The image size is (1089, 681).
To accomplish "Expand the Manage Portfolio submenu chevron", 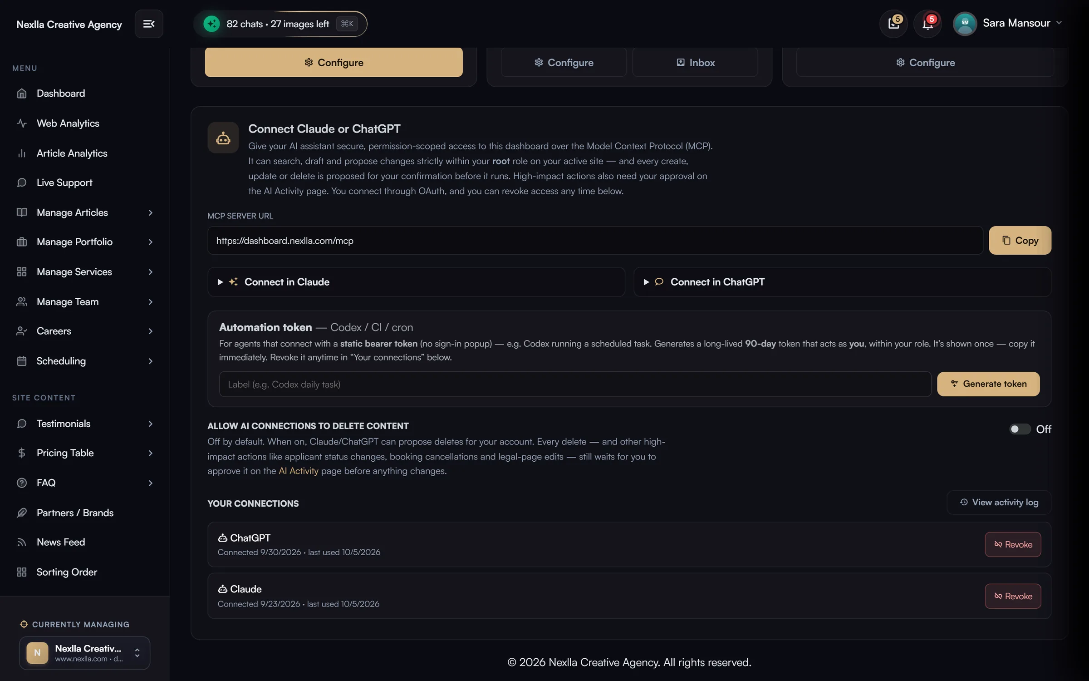I will (x=150, y=242).
